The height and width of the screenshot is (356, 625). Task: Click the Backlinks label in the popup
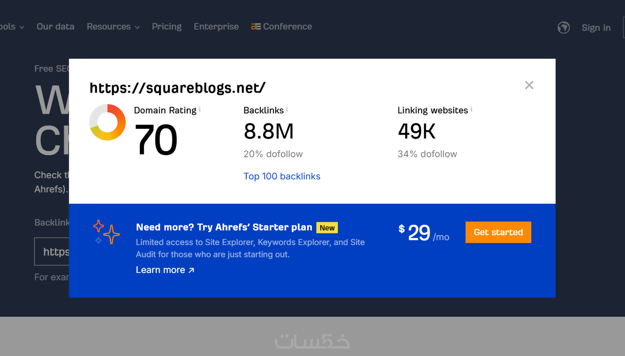(x=264, y=110)
